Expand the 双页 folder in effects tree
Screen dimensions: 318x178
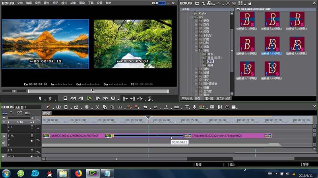click(x=196, y=25)
